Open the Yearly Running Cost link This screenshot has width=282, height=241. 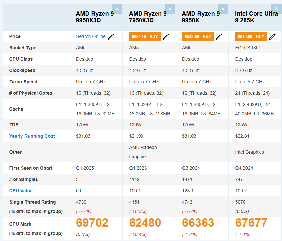32,136
